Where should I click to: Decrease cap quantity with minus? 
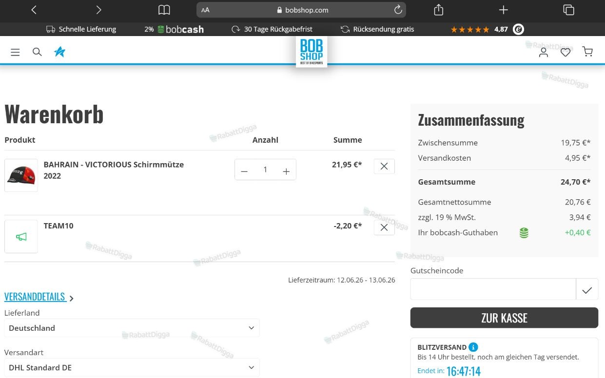244,171
